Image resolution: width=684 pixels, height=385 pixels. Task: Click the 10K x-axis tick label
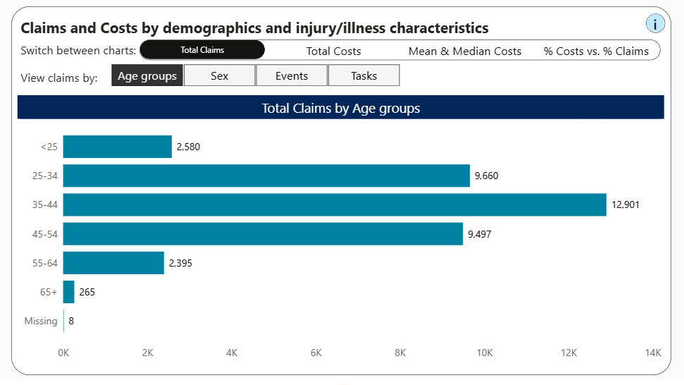tap(485, 353)
